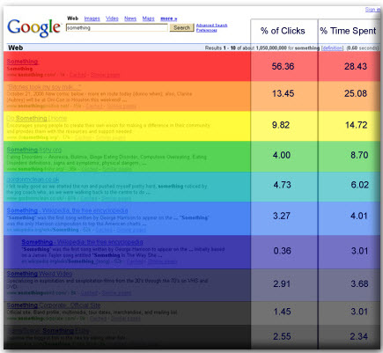Switch to Video search

coord(112,18)
